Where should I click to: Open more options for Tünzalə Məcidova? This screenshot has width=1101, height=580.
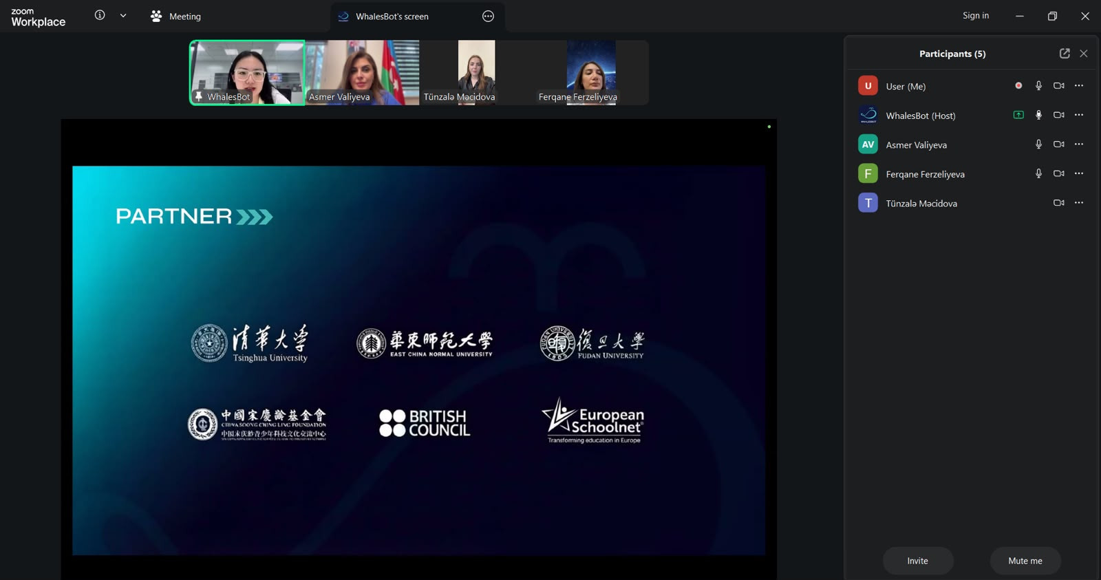(1079, 203)
